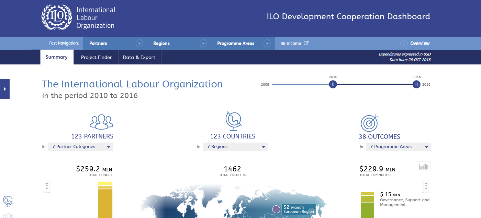Click the small globe icon on the left edge
Image resolution: width=481 pixels, height=218 pixels.
tap(8, 201)
